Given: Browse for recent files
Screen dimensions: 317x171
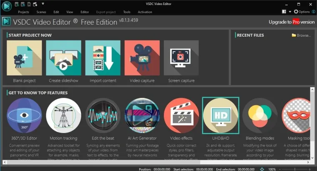Looking at the screenshot, I should [x=301, y=35].
